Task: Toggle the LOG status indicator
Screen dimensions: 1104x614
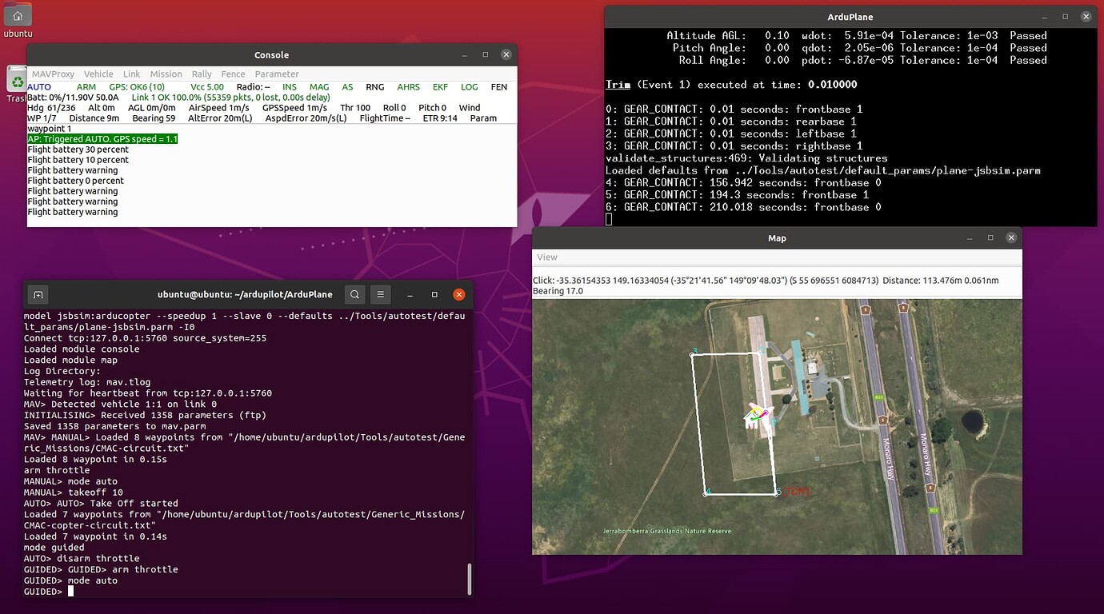Action: (469, 87)
